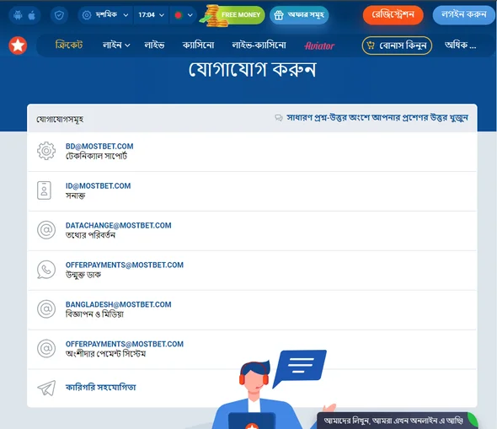Click the shield security icon

pyautogui.click(x=59, y=15)
